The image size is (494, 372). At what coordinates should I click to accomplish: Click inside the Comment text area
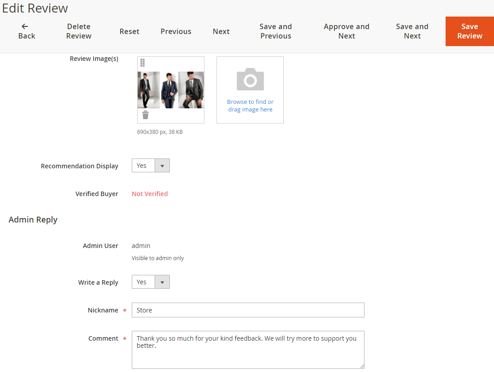pyautogui.click(x=248, y=354)
